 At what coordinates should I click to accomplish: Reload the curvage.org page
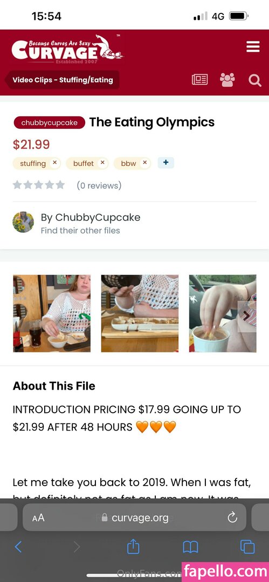[232, 517]
